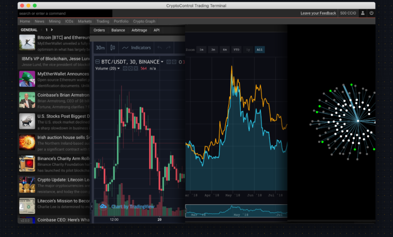Screen dimensions: 393x237
Task: Open Litecoin's Mission headline
Action: pyautogui.click(x=63, y=201)
